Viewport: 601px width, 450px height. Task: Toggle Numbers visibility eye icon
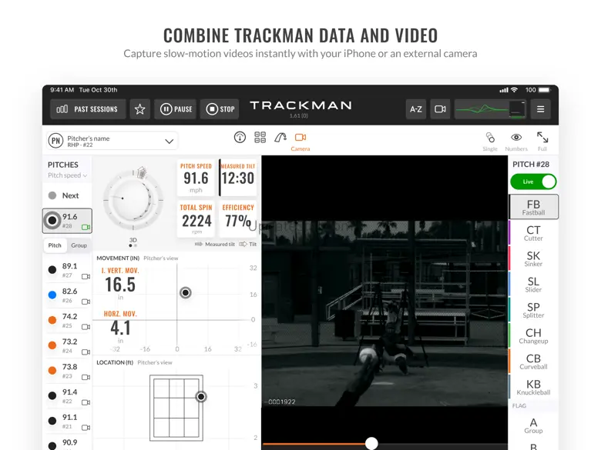click(x=516, y=142)
